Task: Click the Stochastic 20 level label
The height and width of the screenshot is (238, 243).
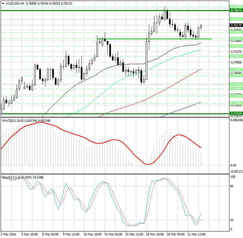Action: pos(232,220)
